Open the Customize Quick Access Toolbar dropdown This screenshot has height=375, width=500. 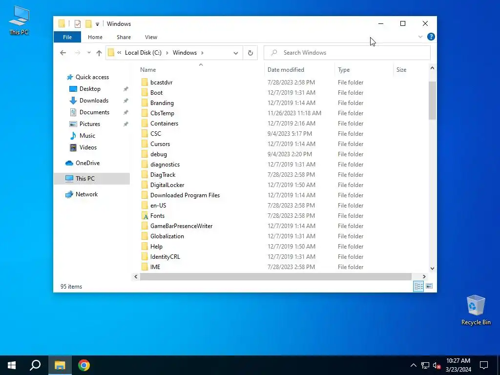pyautogui.click(x=97, y=24)
